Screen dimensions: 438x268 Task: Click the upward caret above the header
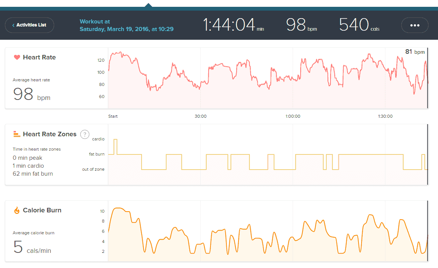pos(148,5)
